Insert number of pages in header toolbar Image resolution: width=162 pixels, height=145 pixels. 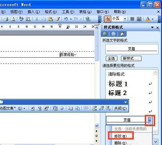[x=39, y=108]
